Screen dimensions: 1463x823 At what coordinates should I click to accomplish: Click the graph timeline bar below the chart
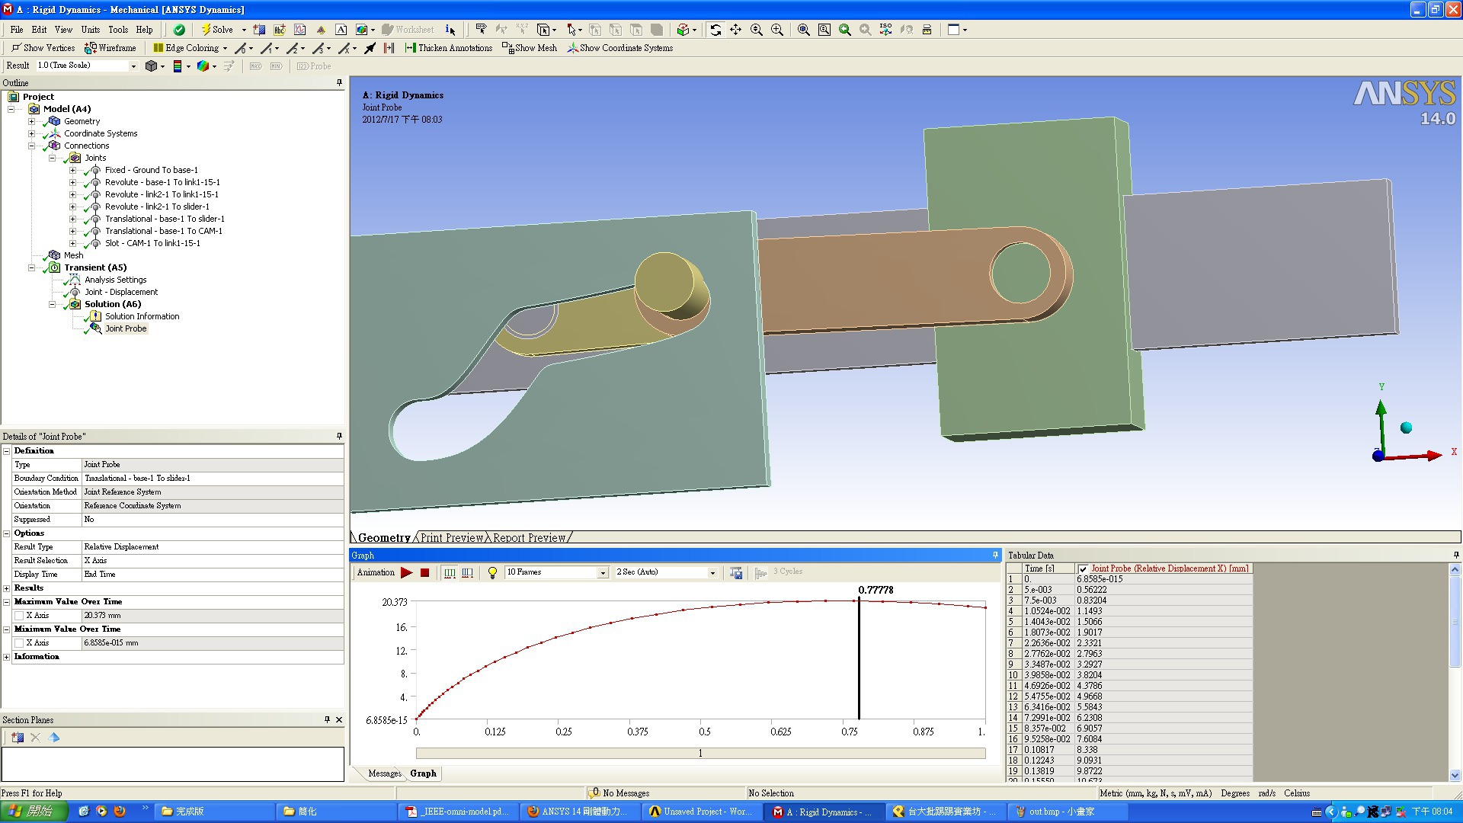(700, 753)
